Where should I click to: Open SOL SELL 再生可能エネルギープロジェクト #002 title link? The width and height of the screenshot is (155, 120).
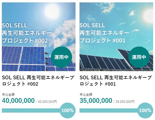tap(38, 81)
